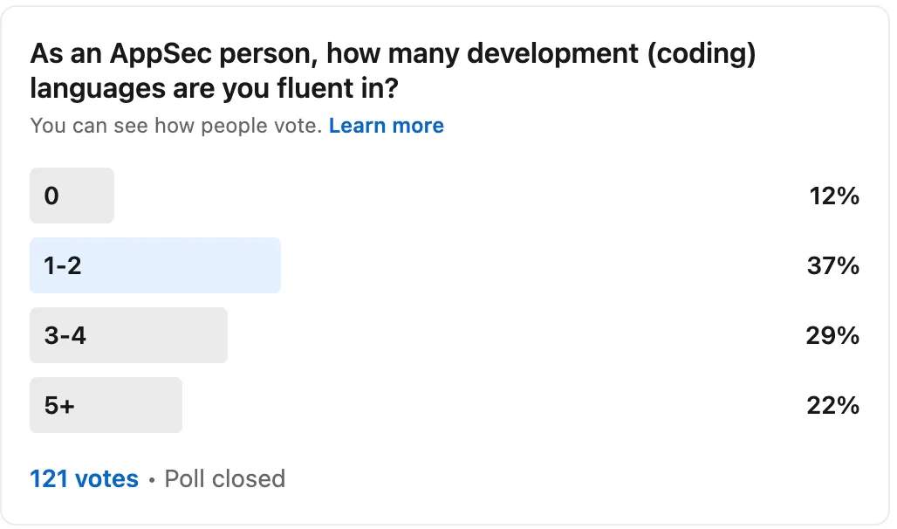The image size is (897, 529).
Task: Click the '1-2' option label text
Action: 63,266
